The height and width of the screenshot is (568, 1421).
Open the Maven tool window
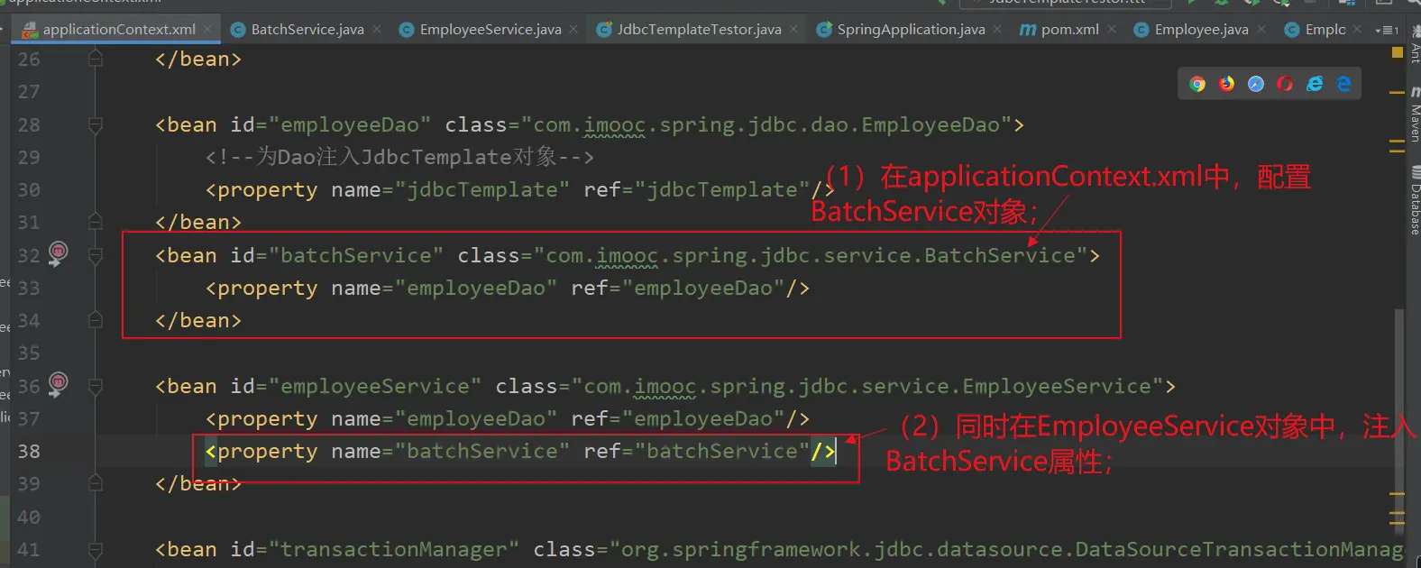point(1415,115)
